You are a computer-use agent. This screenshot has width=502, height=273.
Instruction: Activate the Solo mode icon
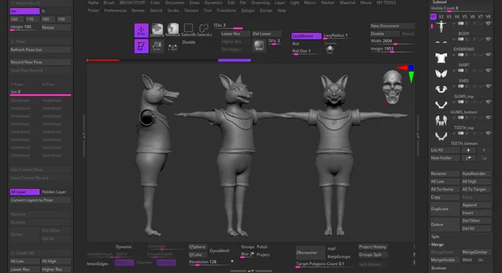pyautogui.click(x=330, y=49)
